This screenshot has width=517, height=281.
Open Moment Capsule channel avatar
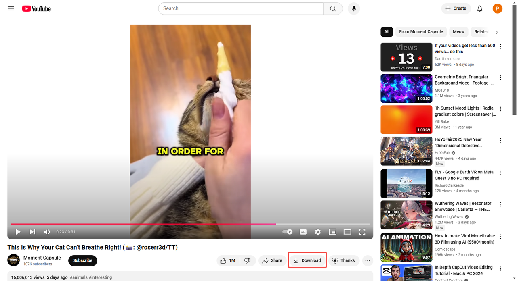(14, 260)
